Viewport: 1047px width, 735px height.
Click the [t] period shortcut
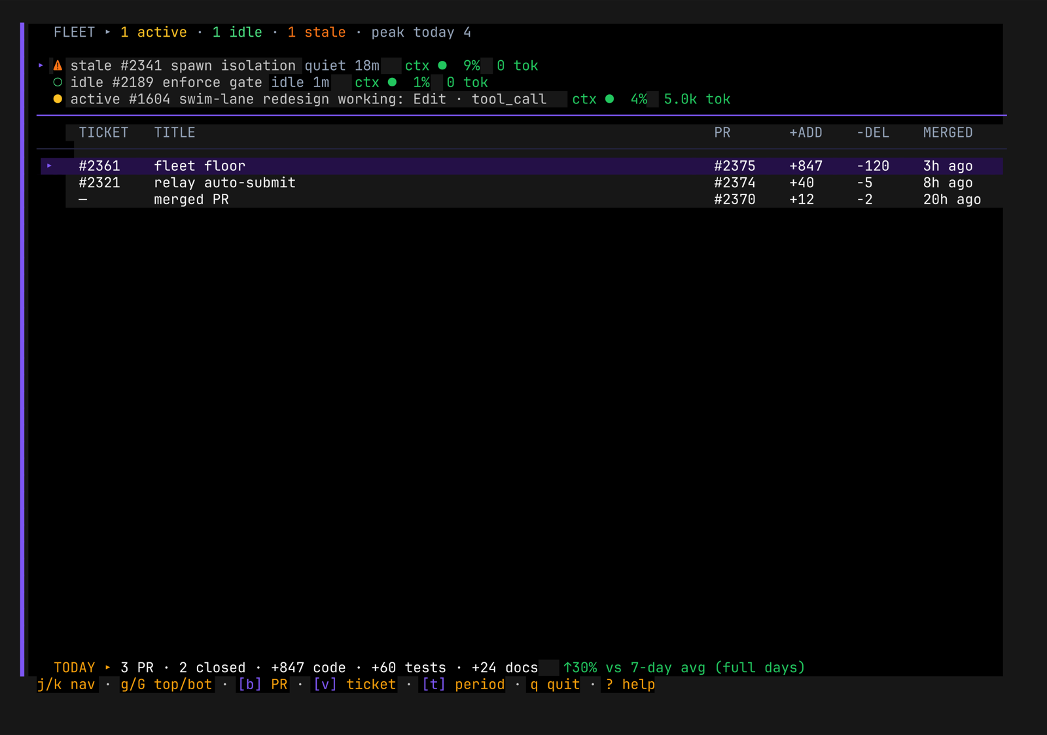click(x=463, y=685)
